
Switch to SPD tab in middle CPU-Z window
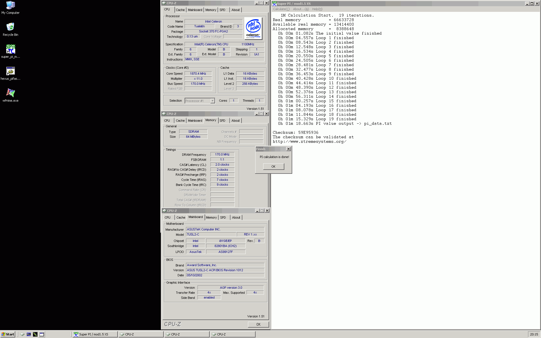tap(223, 121)
